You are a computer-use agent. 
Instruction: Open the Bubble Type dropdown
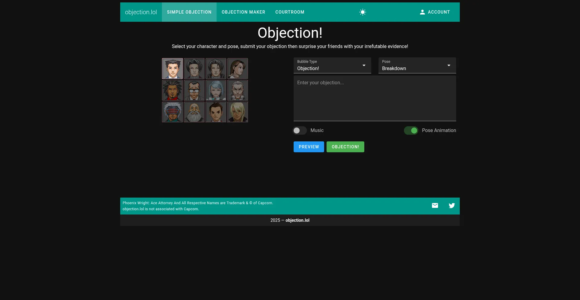click(x=332, y=65)
